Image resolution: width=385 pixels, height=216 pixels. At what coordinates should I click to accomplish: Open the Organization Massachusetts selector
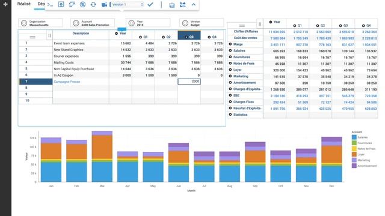pyautogui.click(x=40, y=23)
